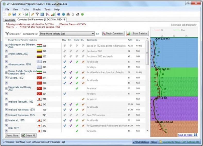The width and height of the screenshot is (203, 146).
Task: Click the India flag in Anbazhagan row
Action: click(39, 46)
